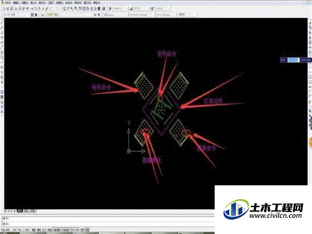Screen dimensions: 312x234
Task: Click inside the command line input
Action: coord(108,224)
